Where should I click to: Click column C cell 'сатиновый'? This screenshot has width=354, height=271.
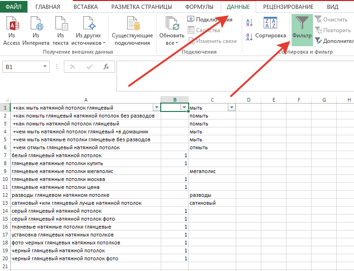click(212, 203)
